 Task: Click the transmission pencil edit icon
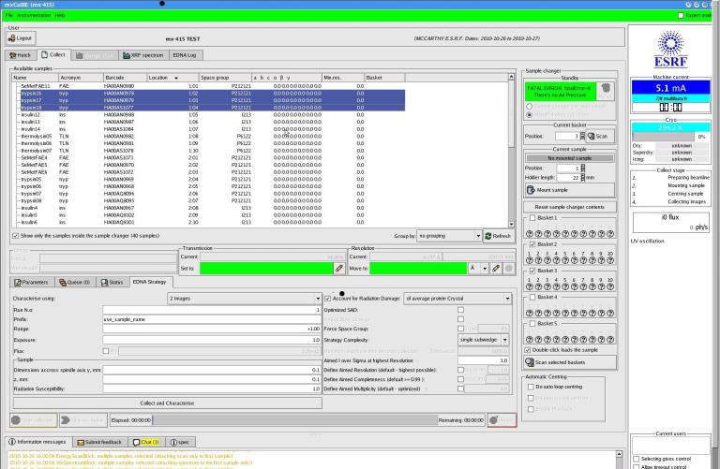[x=338, y=268]
